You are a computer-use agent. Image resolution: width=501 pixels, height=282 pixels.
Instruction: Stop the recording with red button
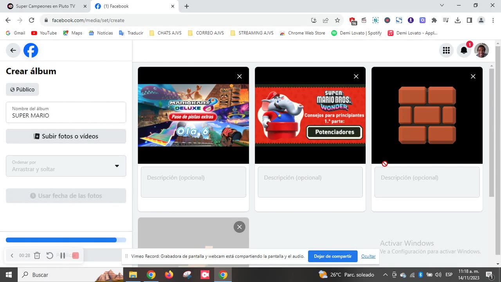(76, 255)
